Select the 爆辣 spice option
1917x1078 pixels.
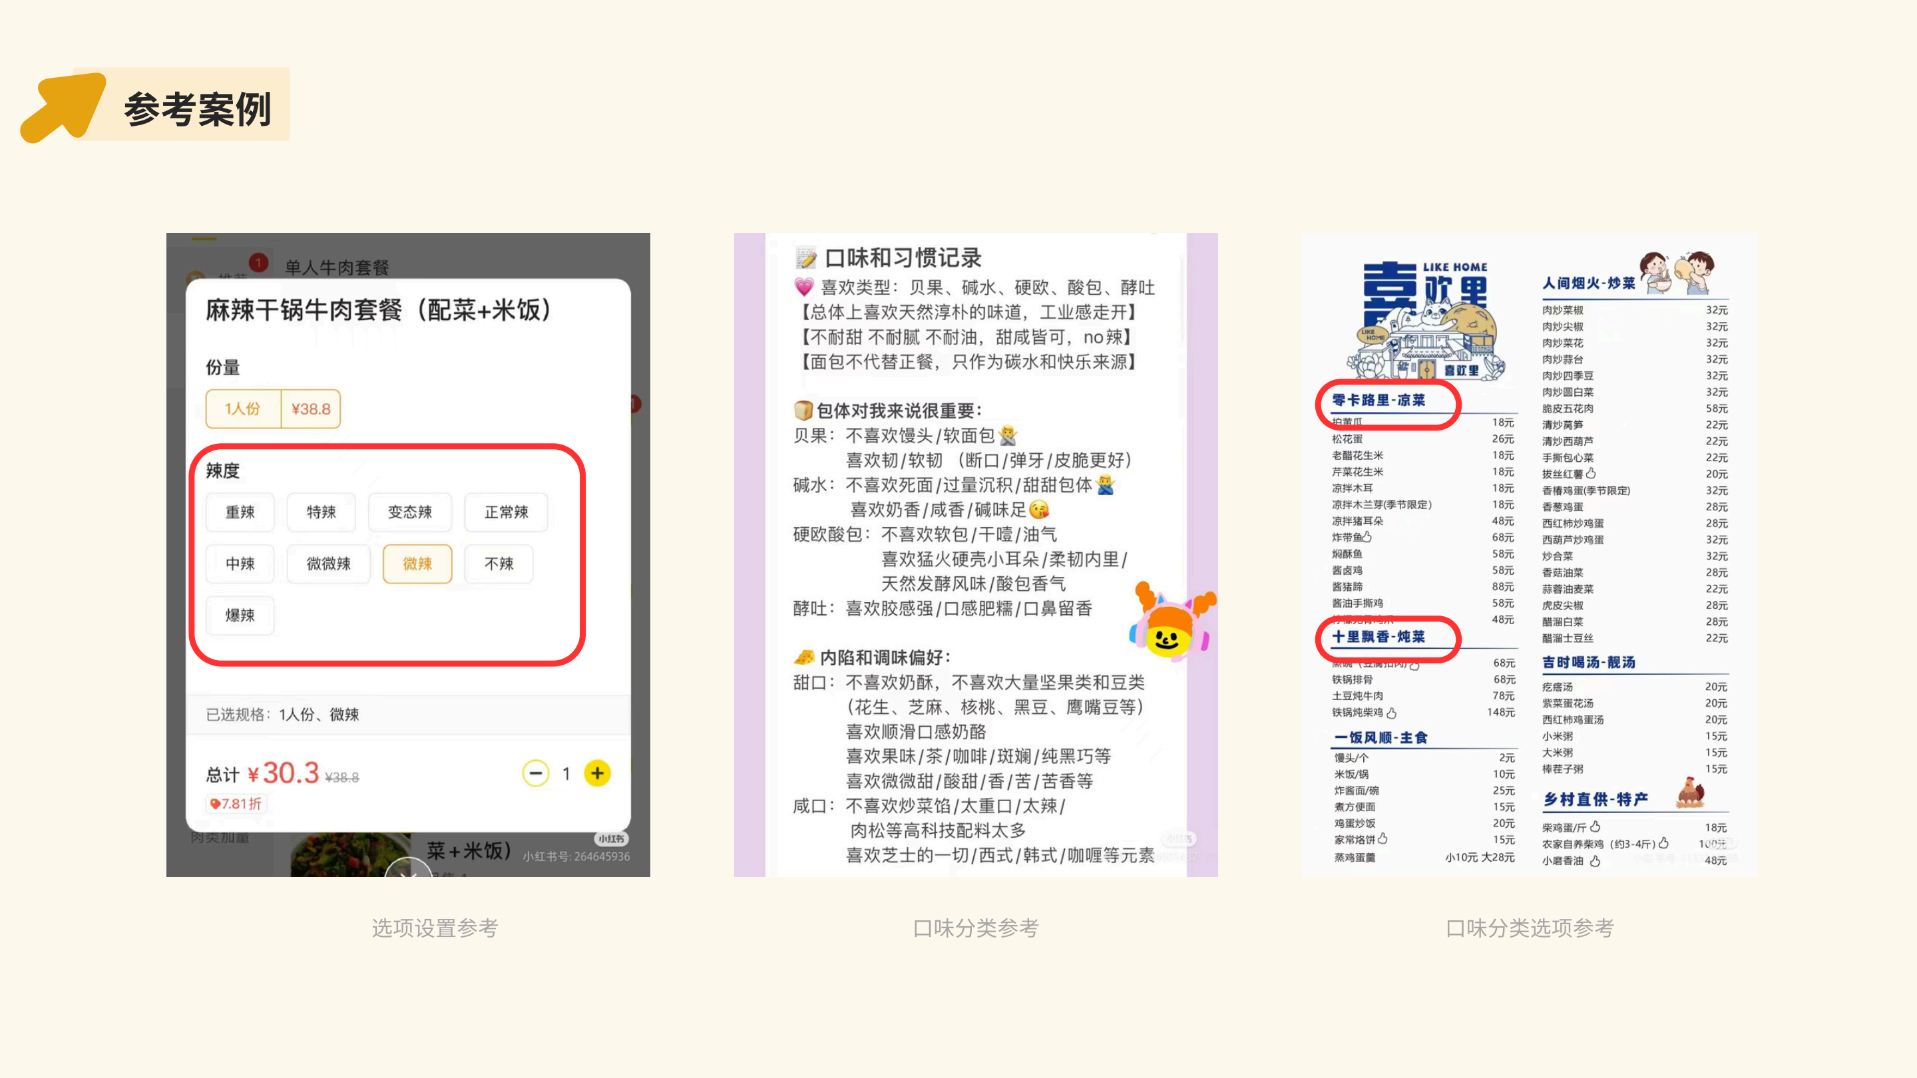click(x=240, y=616)
